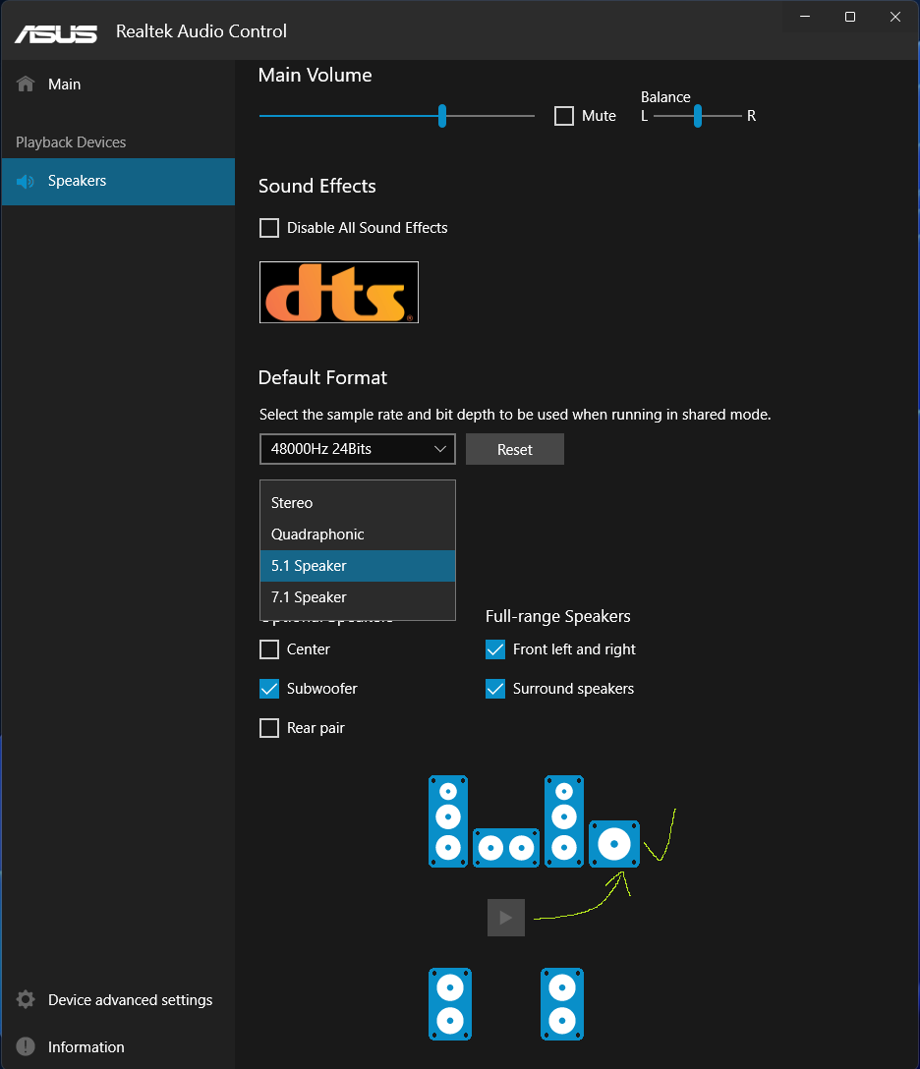Click the Main Volume slider handle
920x1069 pixels.
coord(442,116)
